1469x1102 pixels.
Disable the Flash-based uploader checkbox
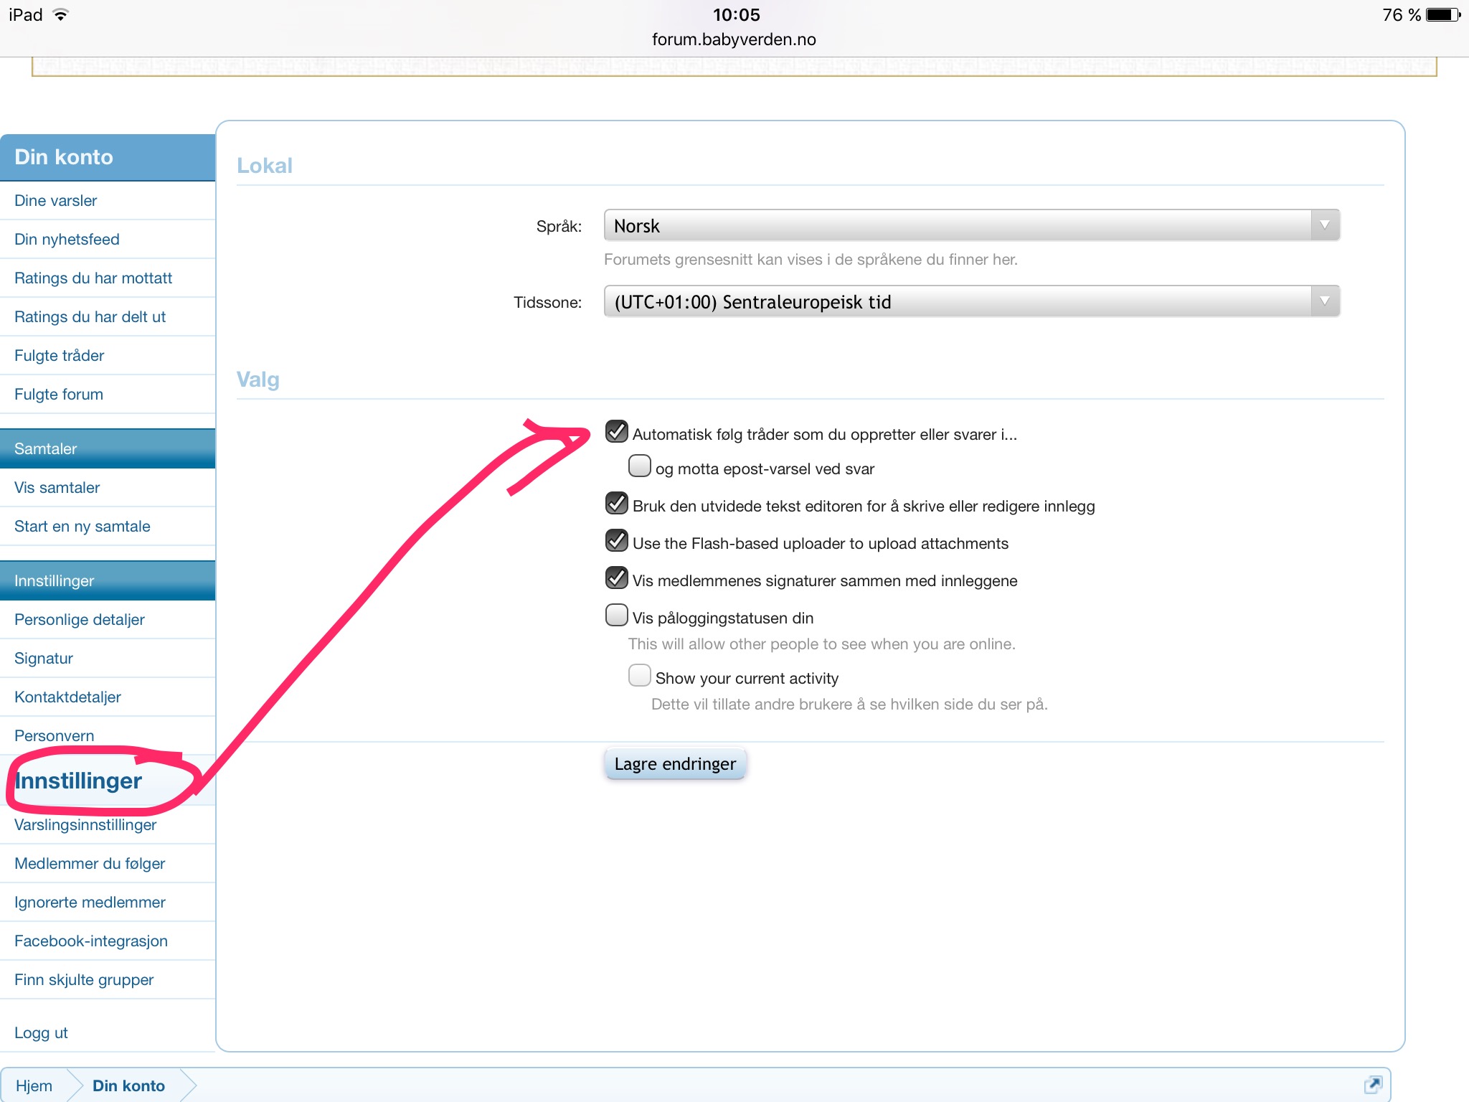(x=616, y=541)
